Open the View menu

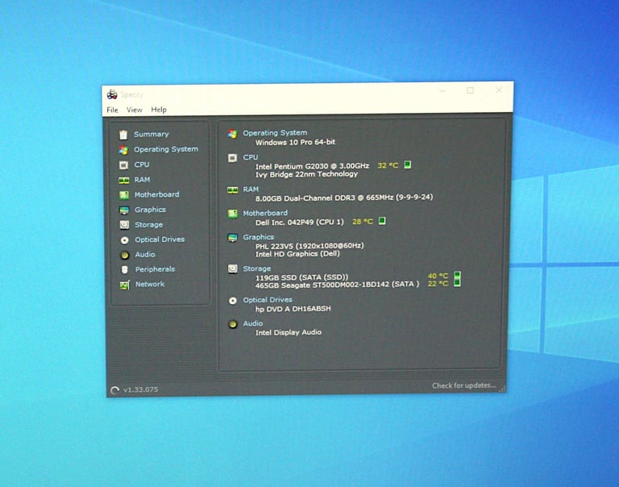(135, 110)
